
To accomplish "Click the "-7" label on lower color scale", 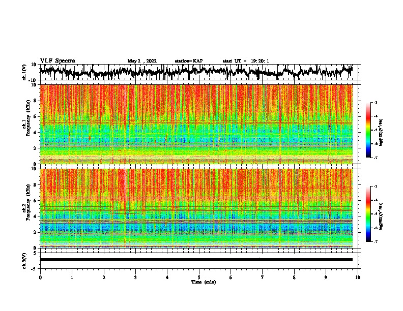I will point(376,242).
